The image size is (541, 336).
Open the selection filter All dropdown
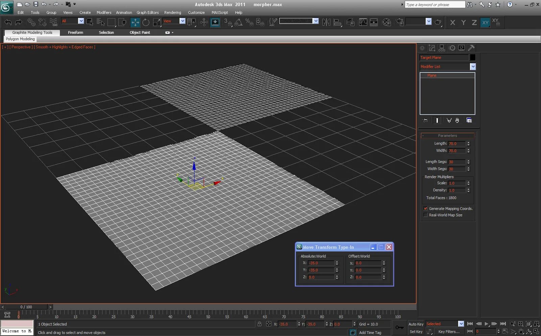[81, 21]
